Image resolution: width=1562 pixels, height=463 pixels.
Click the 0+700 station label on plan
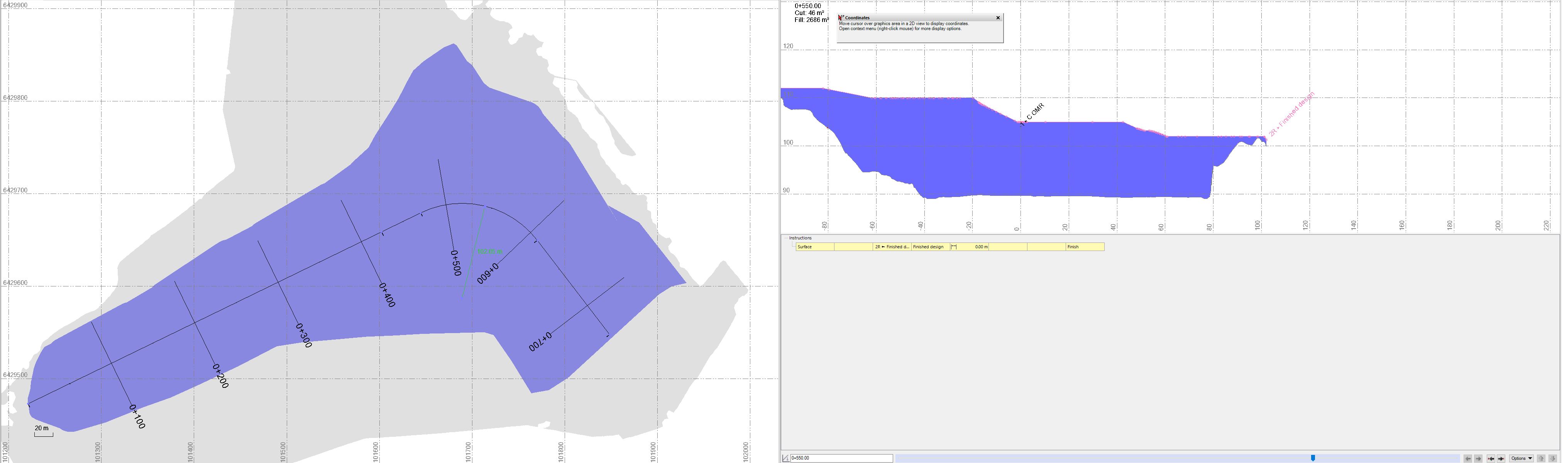(x=540, y=342)
